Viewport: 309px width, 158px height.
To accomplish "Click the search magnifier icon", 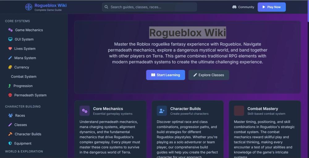I will pos(106,7).
